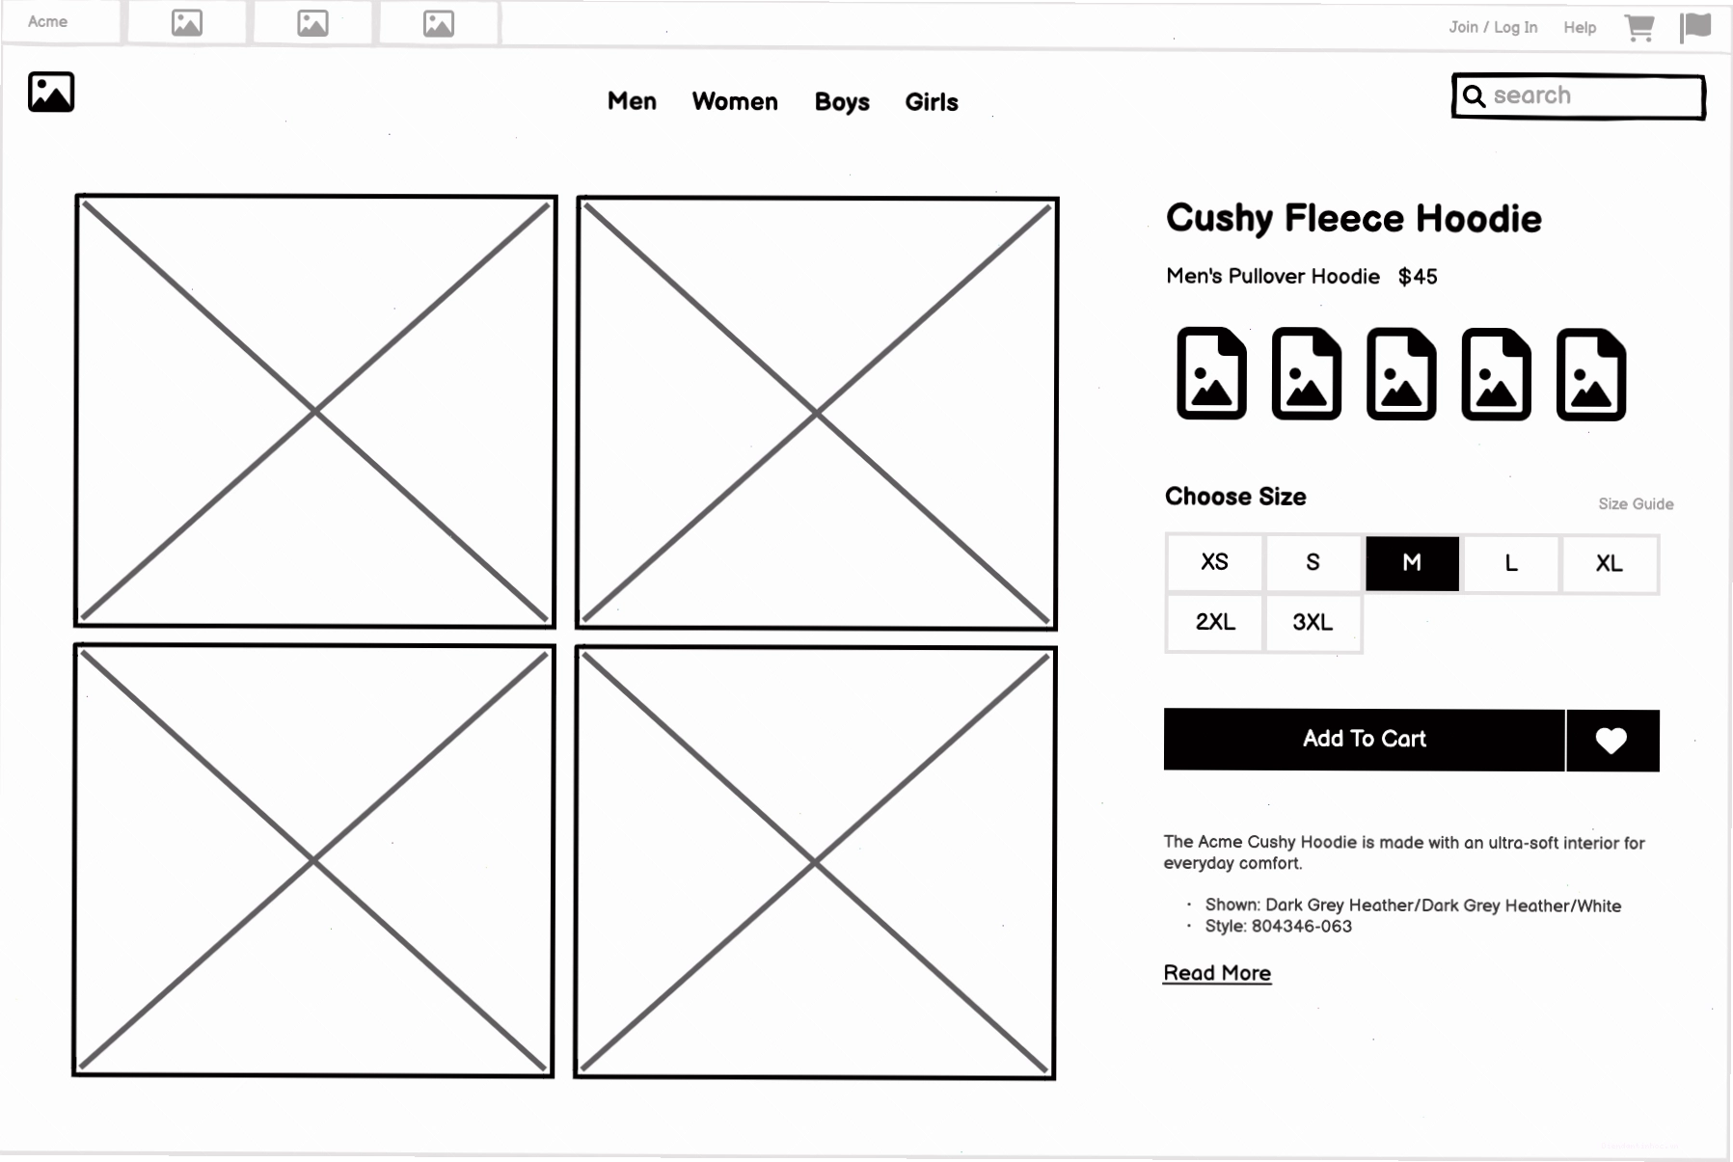Image resolution: width=1733 pixels, height=1162 pixels.
Task: View bottom-left product image
Action: tap(313, 860)
